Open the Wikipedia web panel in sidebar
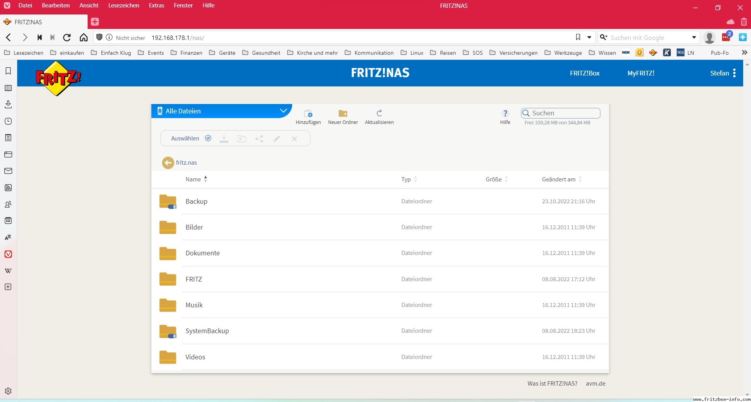 (x=8, y=271)
